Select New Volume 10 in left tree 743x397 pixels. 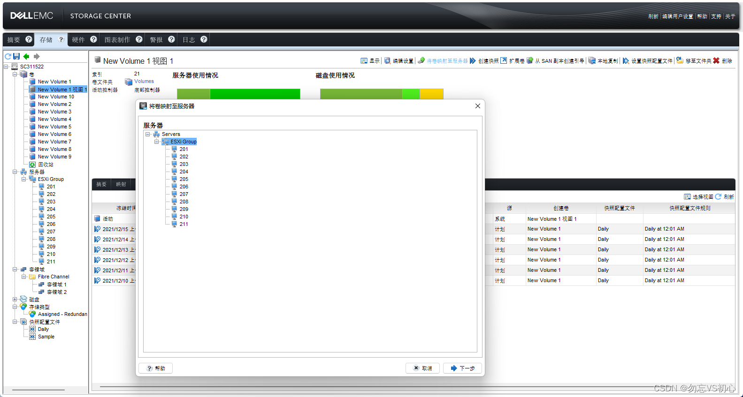coord(56,97)
